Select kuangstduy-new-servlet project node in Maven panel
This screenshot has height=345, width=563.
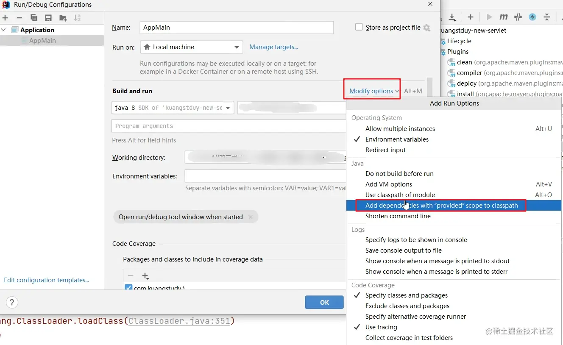pyautogui.click(x=474, y=31)
